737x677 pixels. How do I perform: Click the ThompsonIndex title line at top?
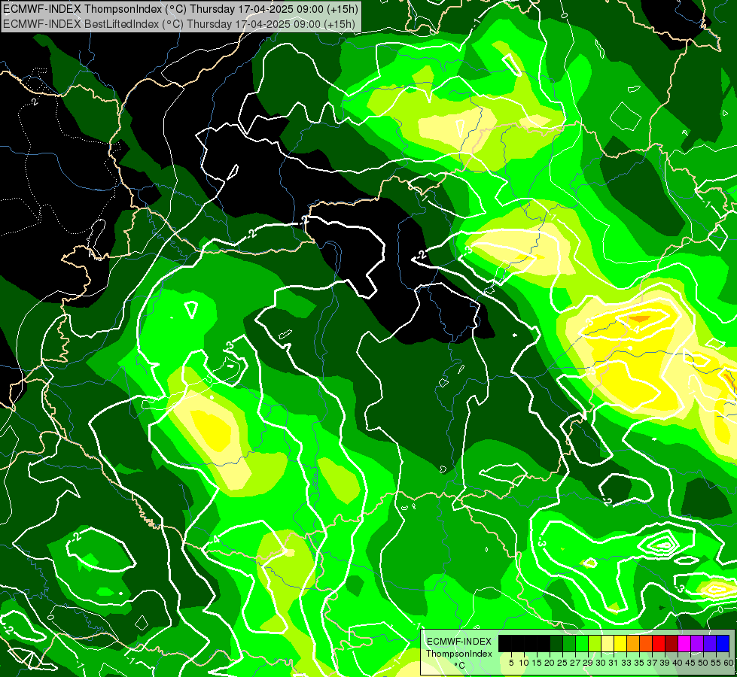point(180,9)
